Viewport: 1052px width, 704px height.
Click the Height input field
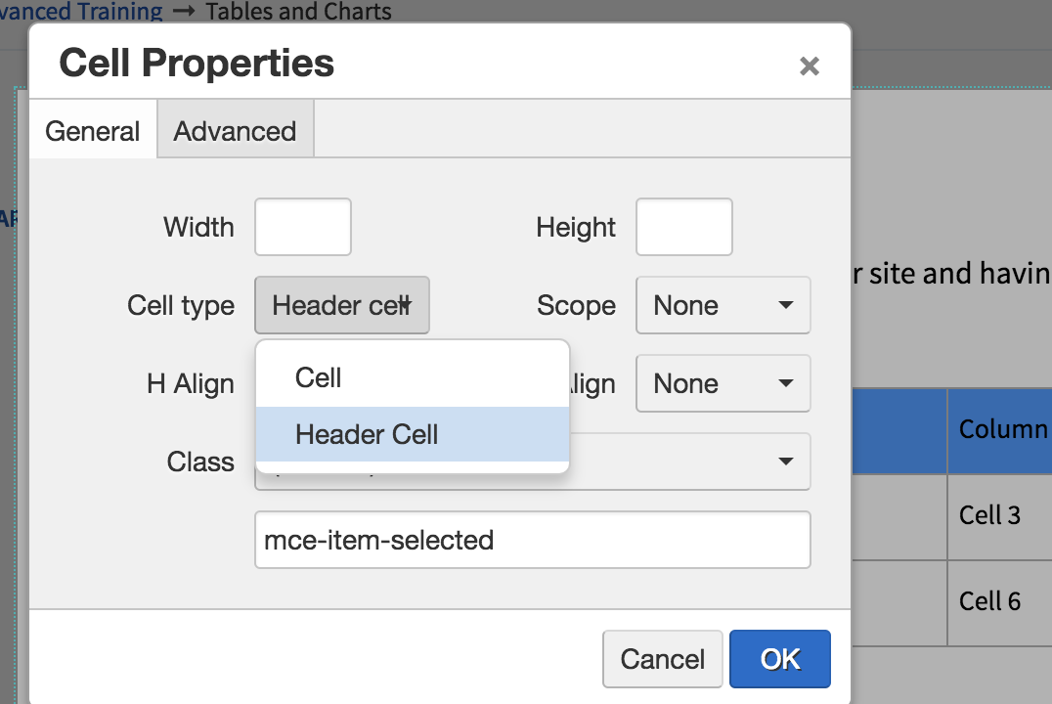(x=683, y=227)
